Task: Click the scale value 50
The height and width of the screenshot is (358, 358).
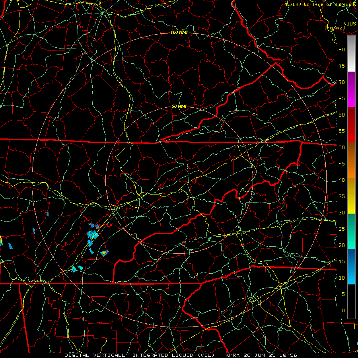Action: pyautogui.click(x=342, y=148)
